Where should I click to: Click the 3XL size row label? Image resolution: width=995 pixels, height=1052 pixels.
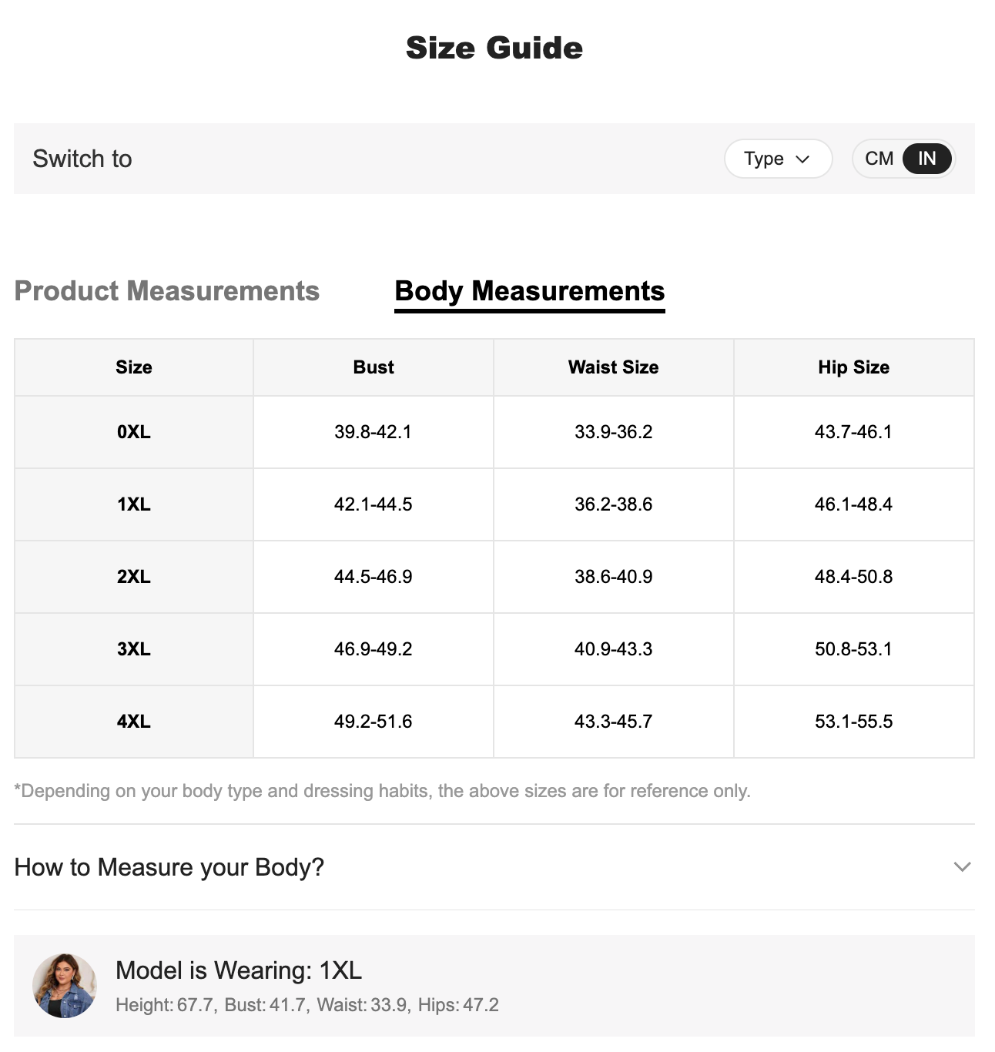pyautogui.click(x=134, y=649)
